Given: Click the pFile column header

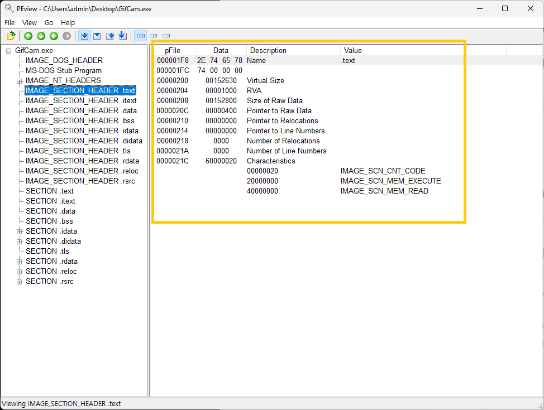Looking at the screenshot, I should point(173,50).
